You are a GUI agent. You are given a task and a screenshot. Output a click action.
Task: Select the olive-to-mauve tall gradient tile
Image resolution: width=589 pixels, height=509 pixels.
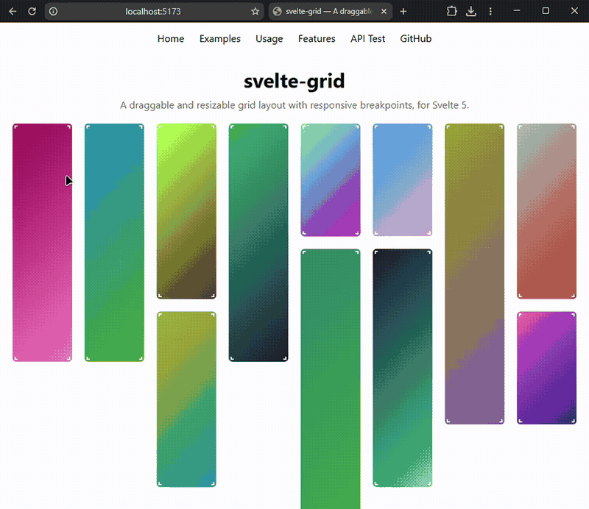[475, 274]
